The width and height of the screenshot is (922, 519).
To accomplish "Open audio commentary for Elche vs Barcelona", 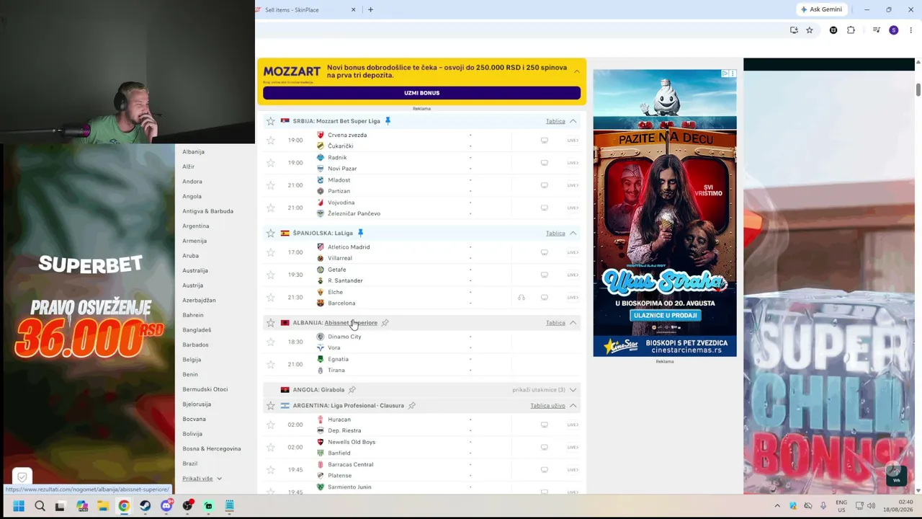I will pos(522,298).
